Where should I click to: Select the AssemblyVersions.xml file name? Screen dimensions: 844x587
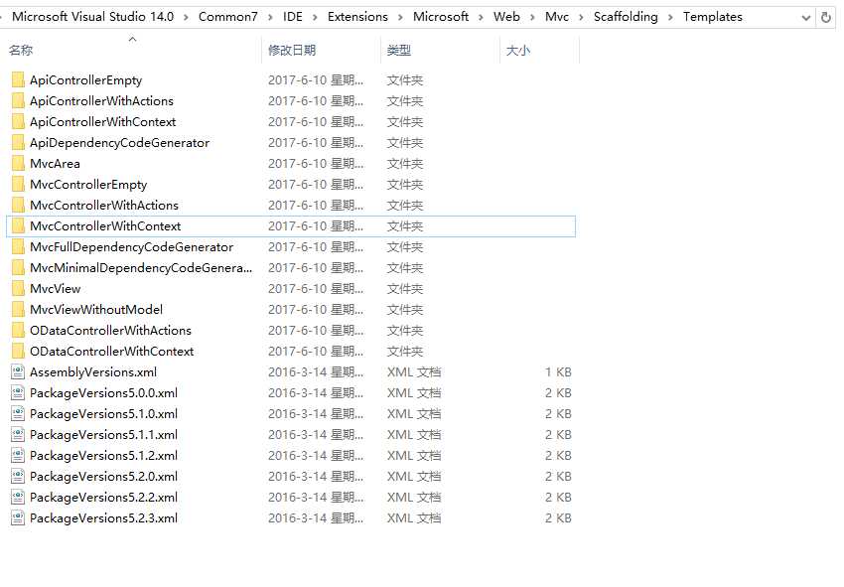click(93, 372)
